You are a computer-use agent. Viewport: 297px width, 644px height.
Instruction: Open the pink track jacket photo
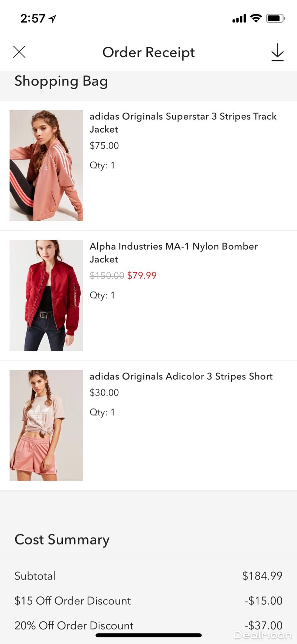click(46, 165)
